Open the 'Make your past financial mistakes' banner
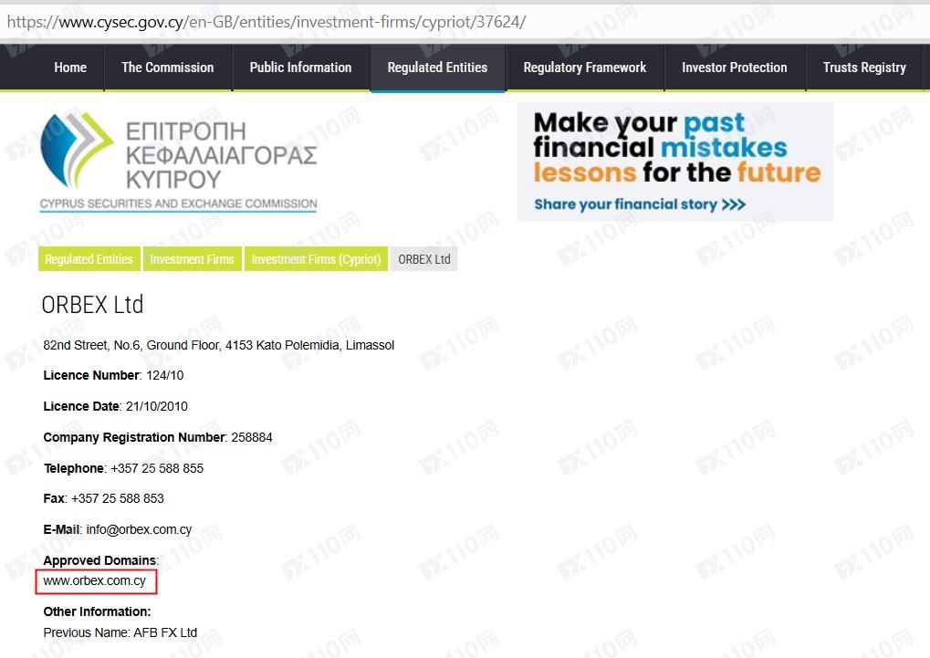Screen dimensions: 930x658 coord(675,162)
